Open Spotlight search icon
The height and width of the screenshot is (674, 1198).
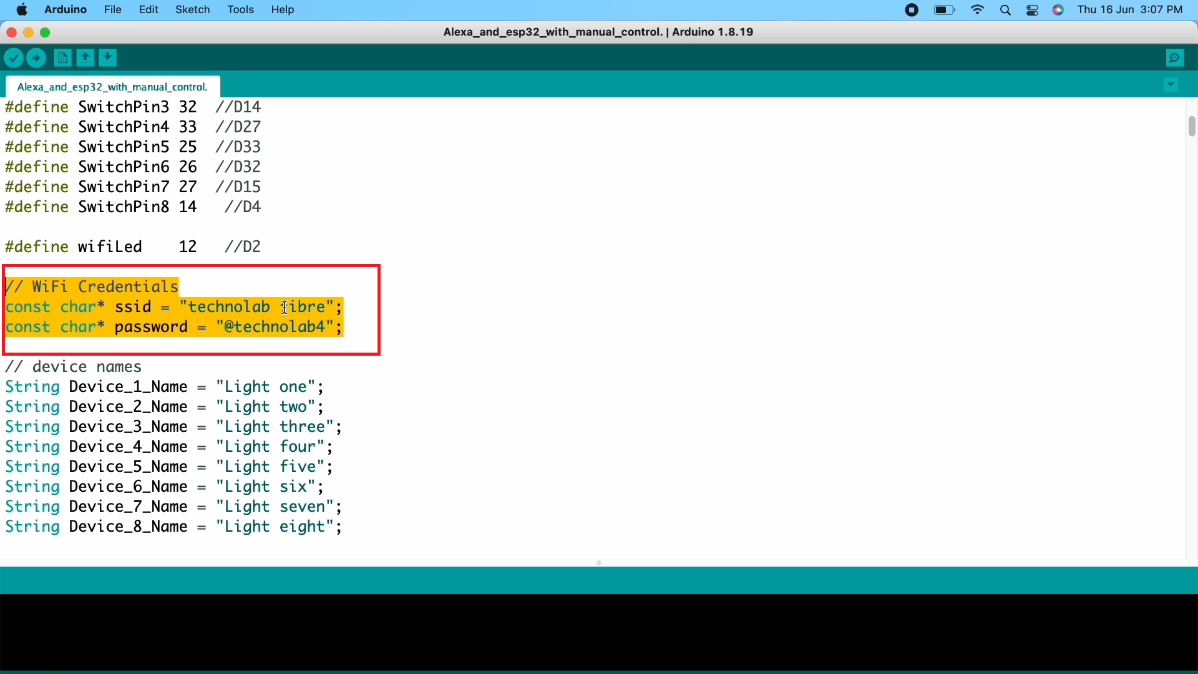[1005, 9]
